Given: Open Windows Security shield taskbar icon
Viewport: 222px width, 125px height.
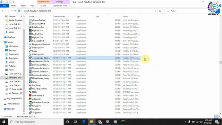Looking at the screenshot, I should [x=108, y=122].
